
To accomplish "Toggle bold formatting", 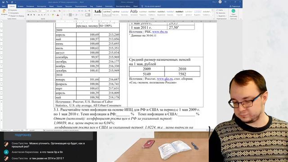I will click(x=28, y=15).
